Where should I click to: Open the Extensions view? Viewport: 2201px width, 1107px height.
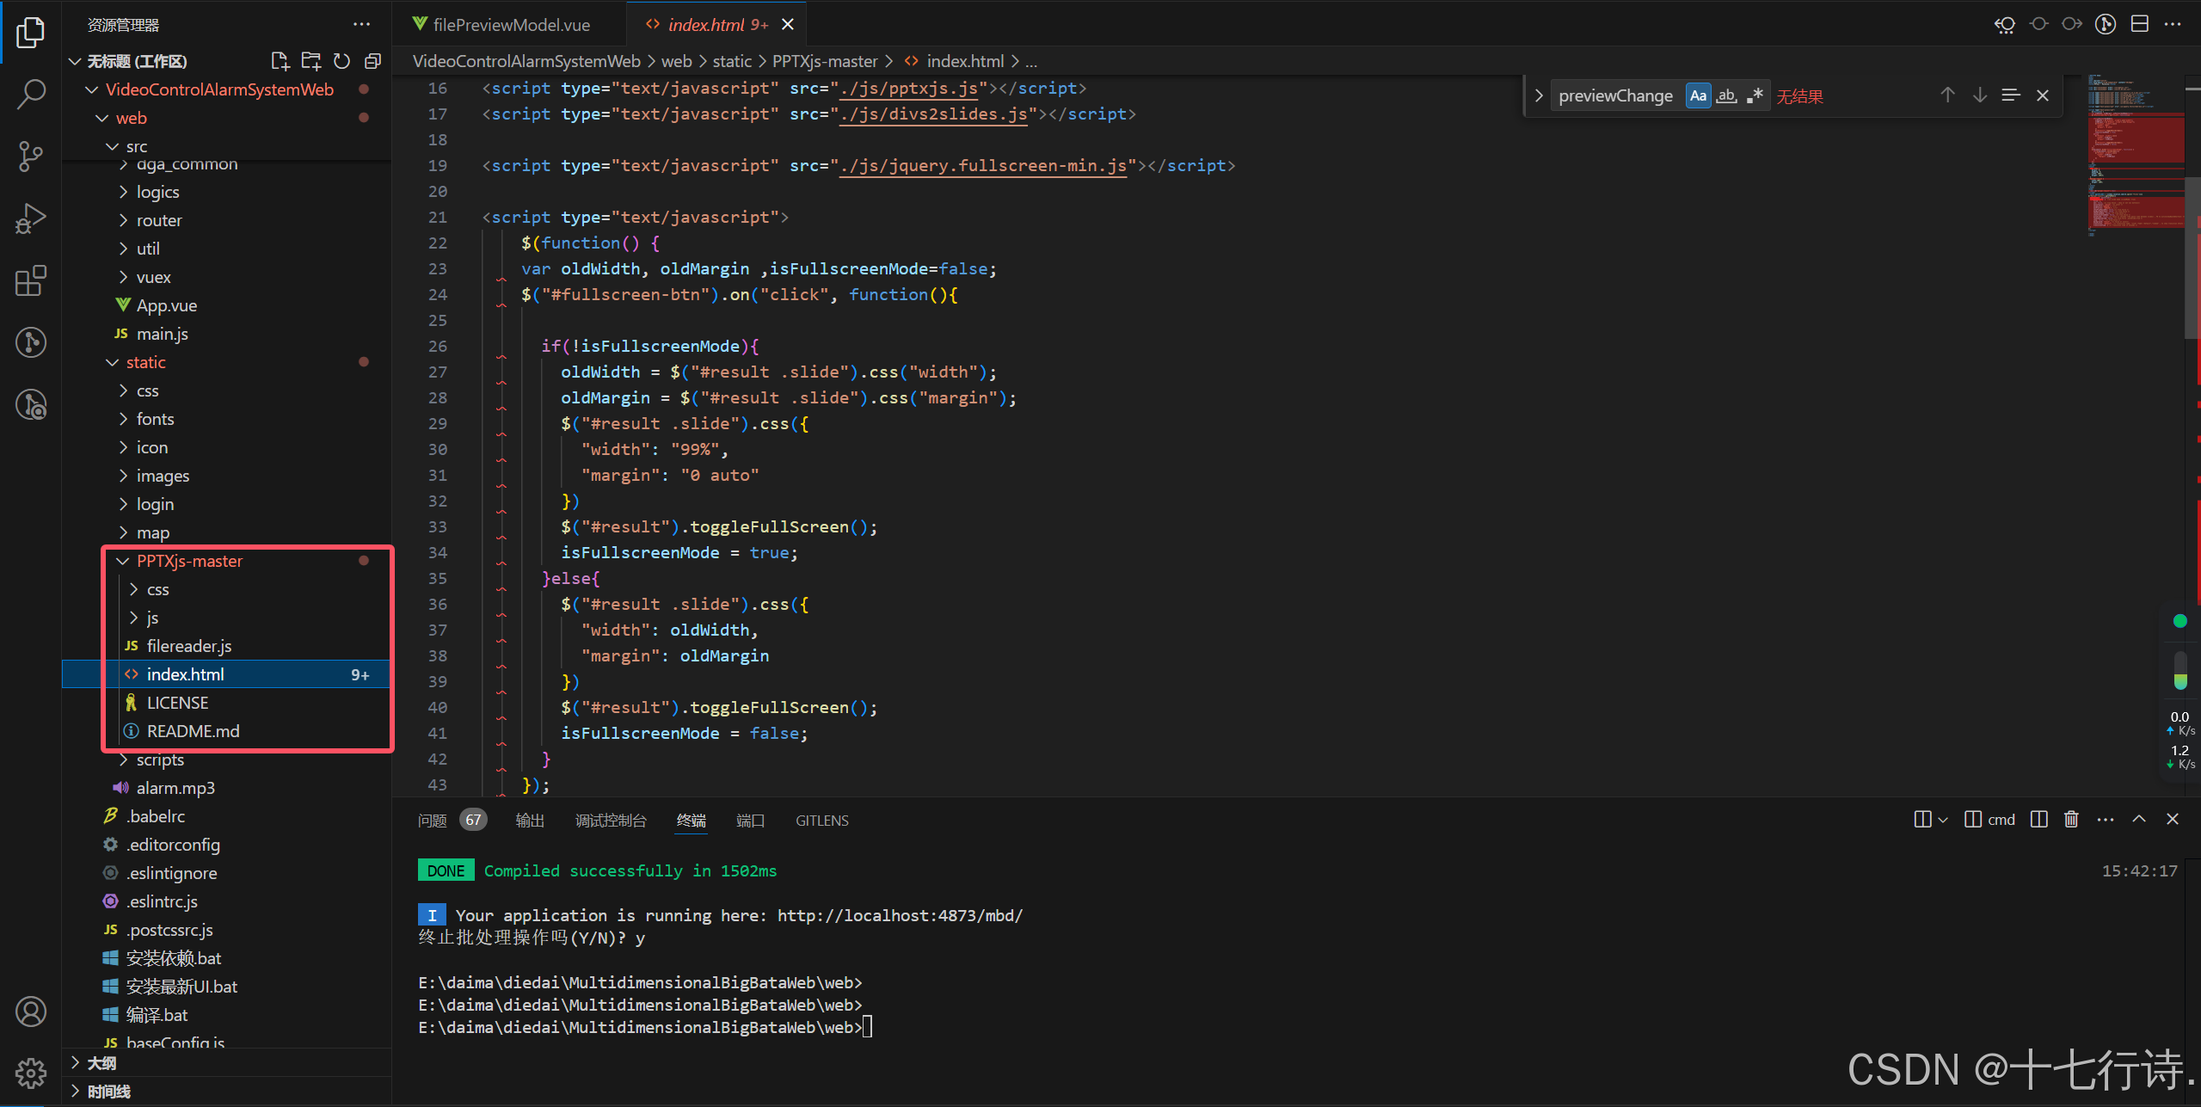coord(31,280)
